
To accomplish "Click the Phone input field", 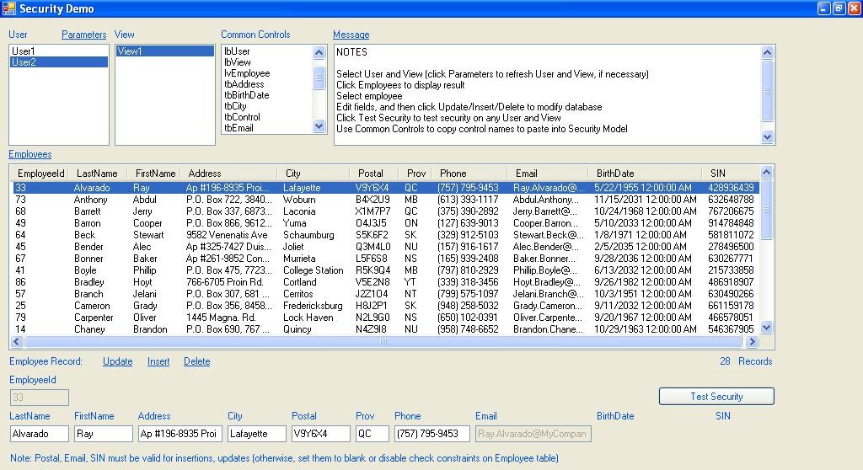I will click(431, 434).
